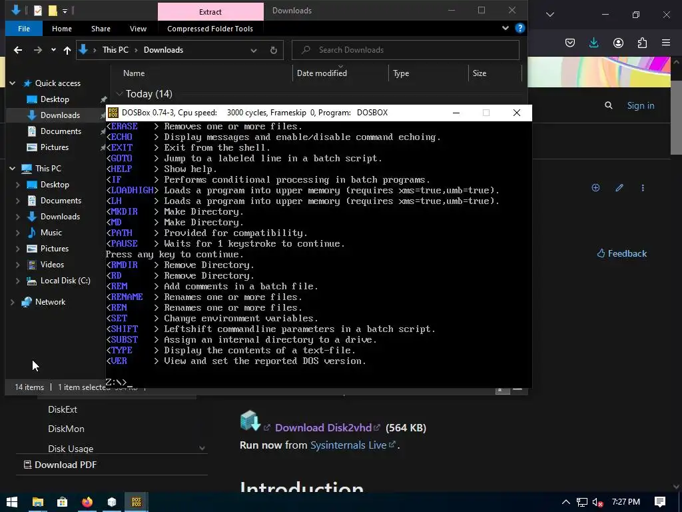The image size is (682, 512).
Task: Click the DOSBox title bar icon
Action: pyautogui.click(x=113, y=113)
